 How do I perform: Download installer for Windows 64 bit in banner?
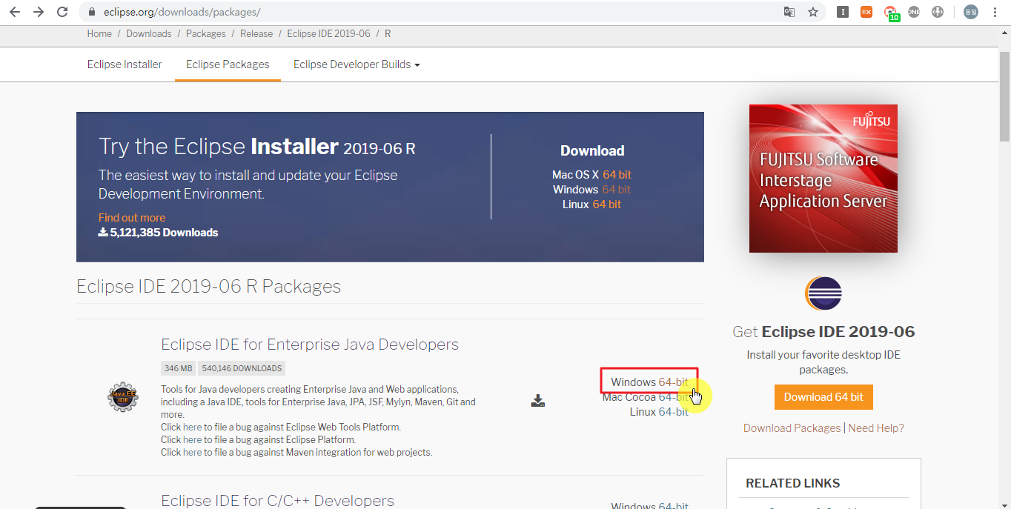click(x=616, y=190)
